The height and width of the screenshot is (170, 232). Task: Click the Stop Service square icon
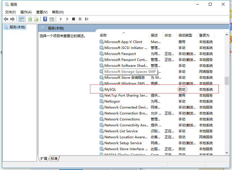click(x=74, y=19)
